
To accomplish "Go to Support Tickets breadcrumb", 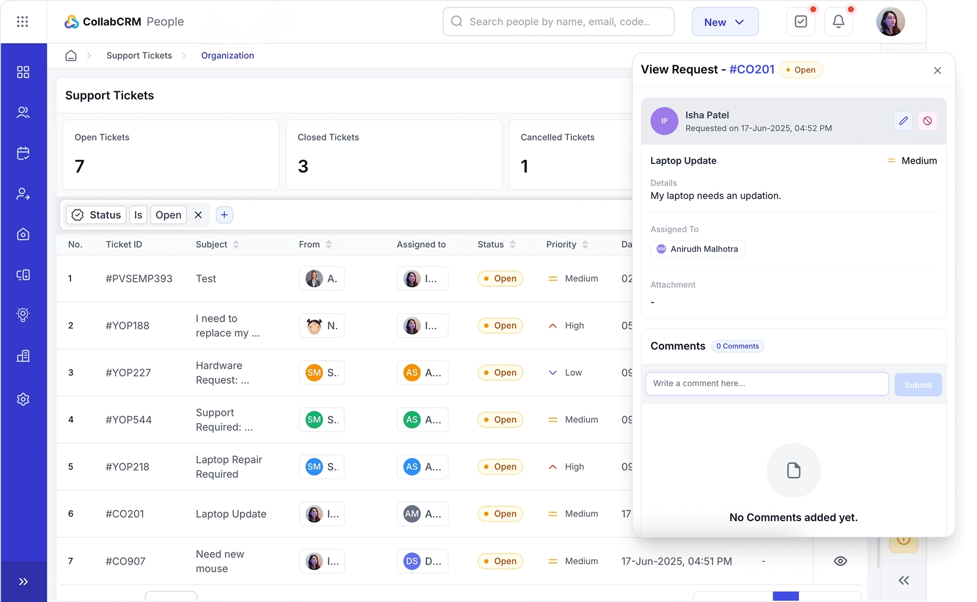I will tap(139, 55).
